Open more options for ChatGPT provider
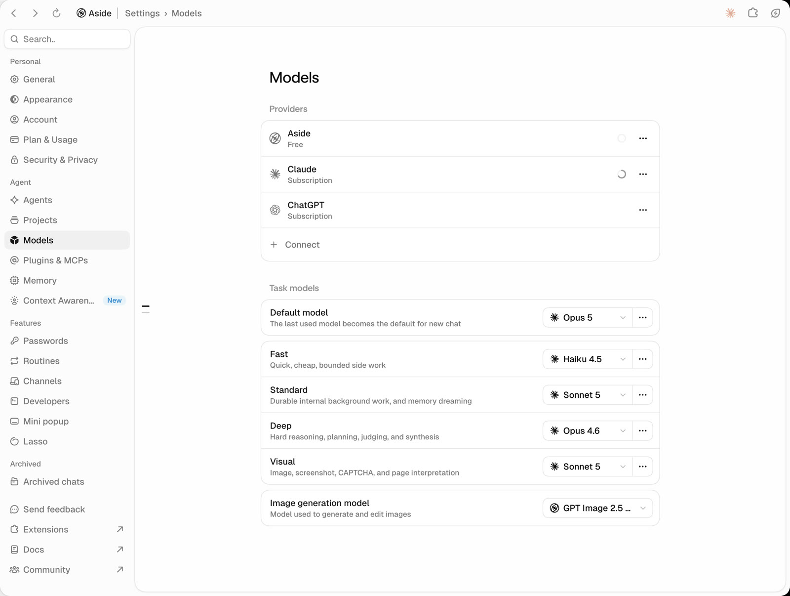790x596 pixels. tap(643, 210)
